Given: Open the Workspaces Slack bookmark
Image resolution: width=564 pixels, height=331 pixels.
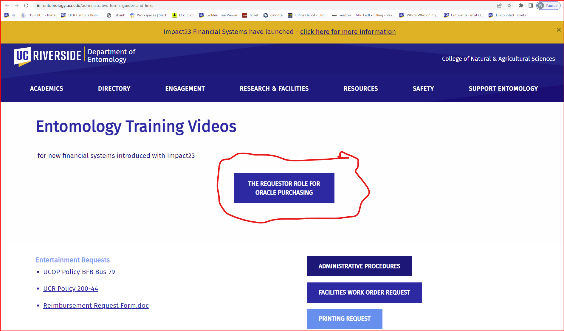Looking at the screenshot, I should [148, 15].
